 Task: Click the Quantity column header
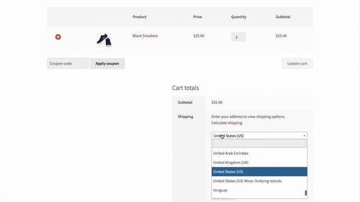point(238,17)
